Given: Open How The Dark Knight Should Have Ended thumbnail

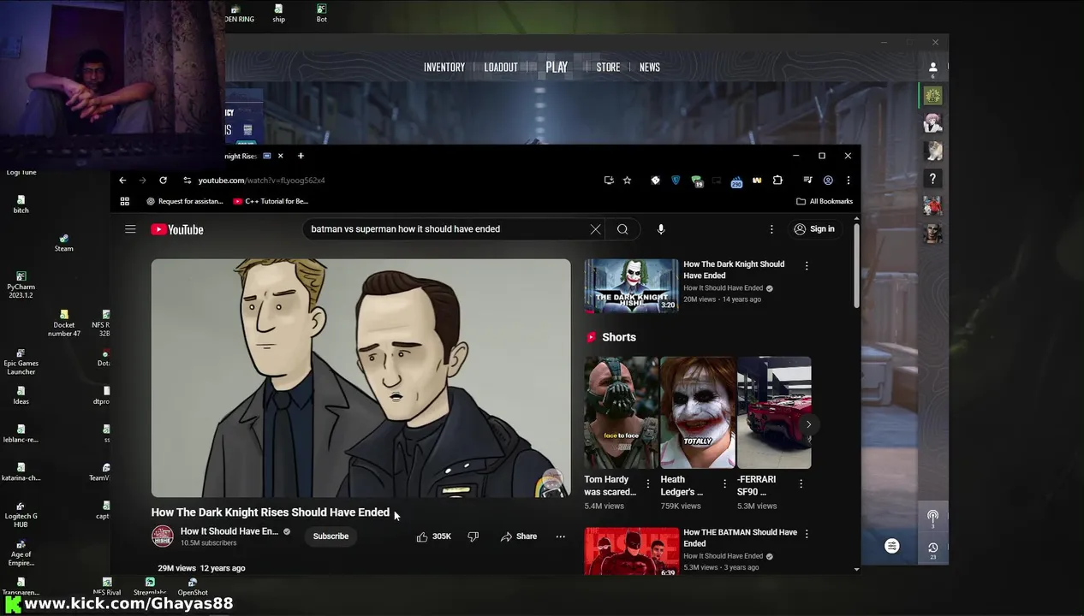Looking at the screenshot, I should point(631,286).
